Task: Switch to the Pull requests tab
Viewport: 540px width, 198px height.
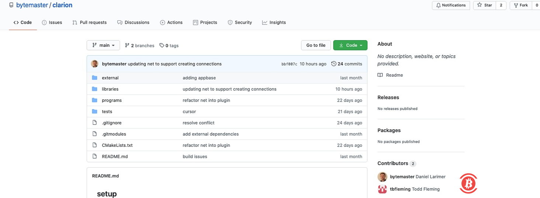Action: click(x=90, y=22)
